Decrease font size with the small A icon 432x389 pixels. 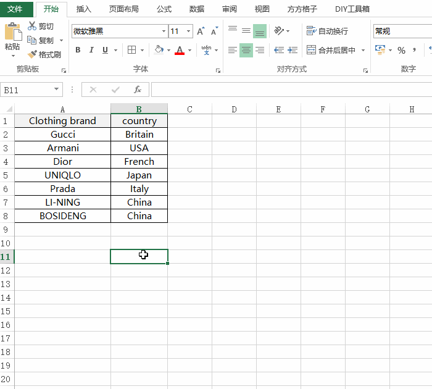click(214, 31)
